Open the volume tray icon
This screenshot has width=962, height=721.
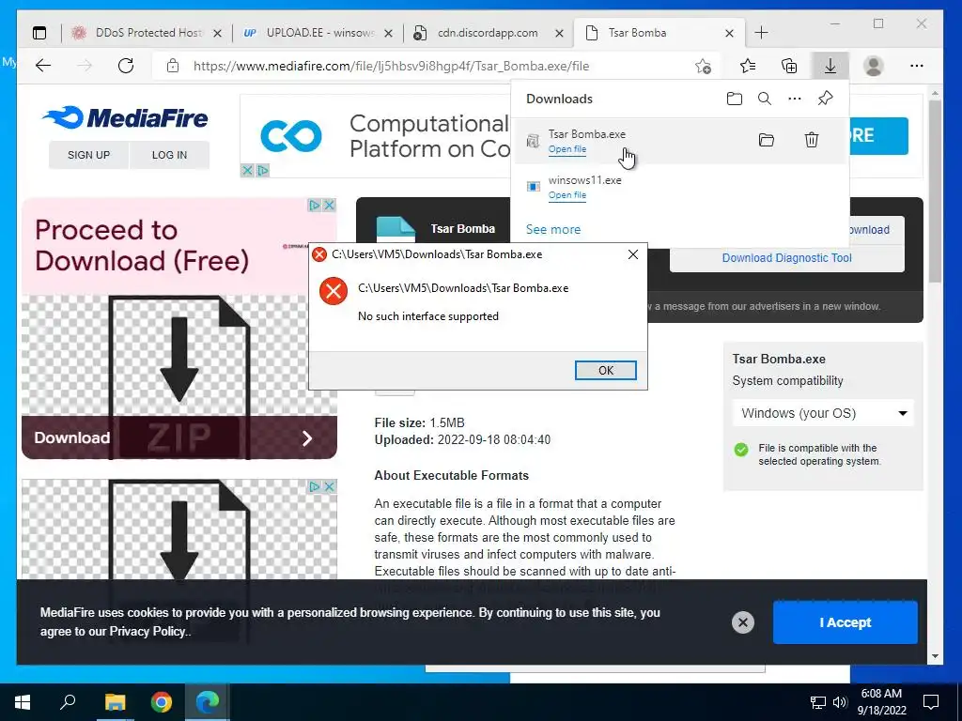840,702
